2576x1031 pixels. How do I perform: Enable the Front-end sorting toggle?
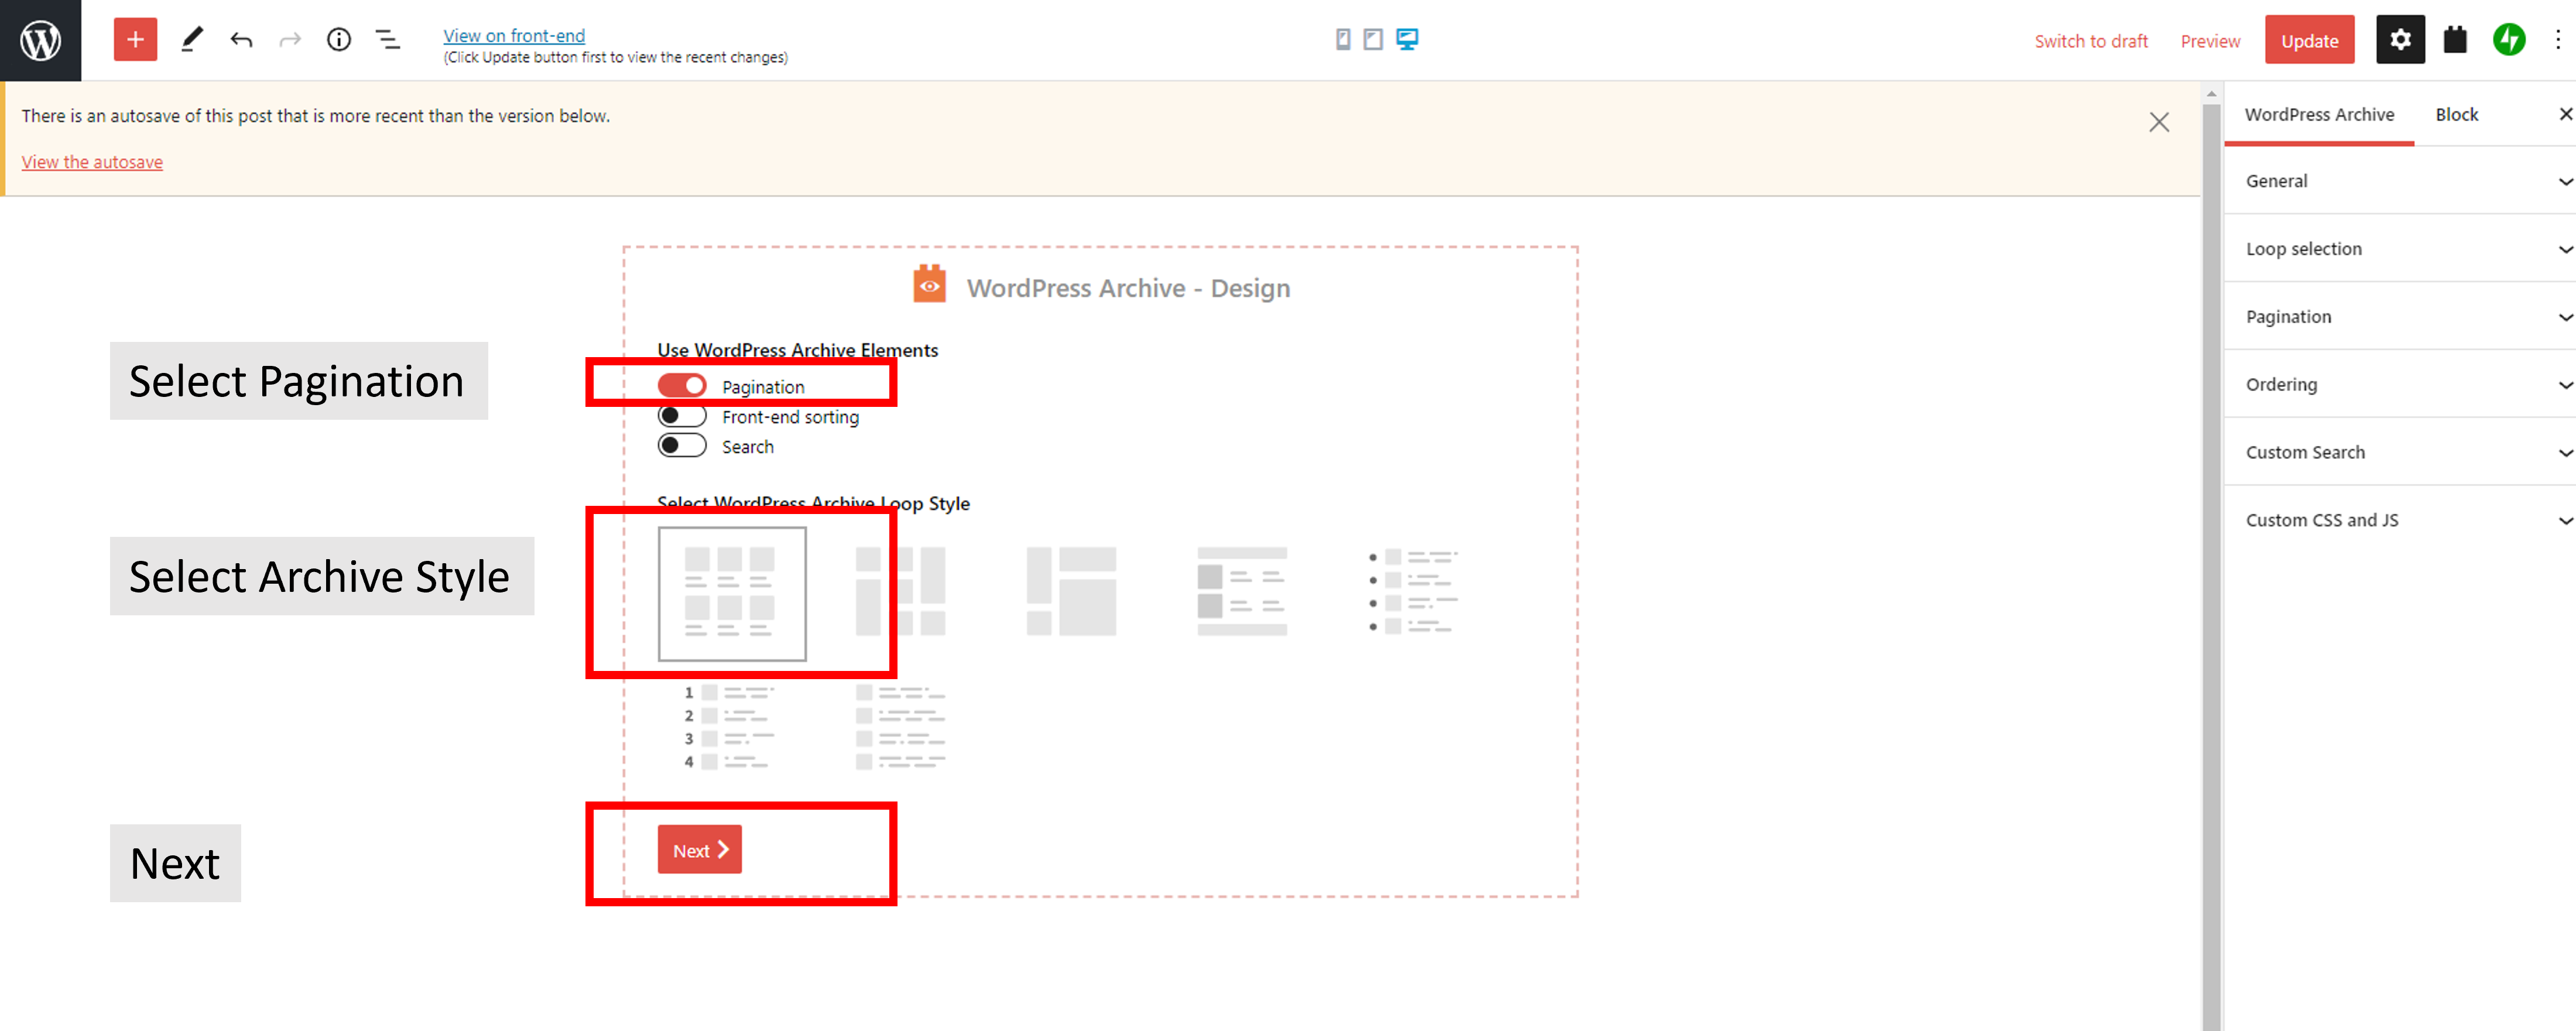682,416
